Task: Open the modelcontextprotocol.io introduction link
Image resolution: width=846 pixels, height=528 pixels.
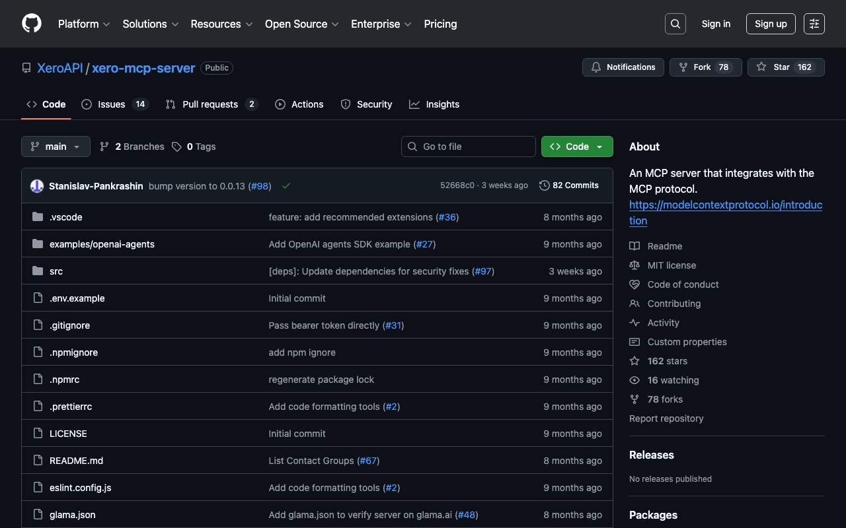Action: [725, 205]
